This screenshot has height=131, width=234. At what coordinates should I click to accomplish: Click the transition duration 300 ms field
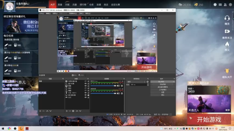138,84
